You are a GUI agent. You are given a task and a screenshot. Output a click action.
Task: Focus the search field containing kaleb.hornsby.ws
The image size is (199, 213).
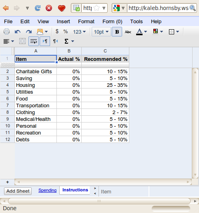click(x=159, y=8)
